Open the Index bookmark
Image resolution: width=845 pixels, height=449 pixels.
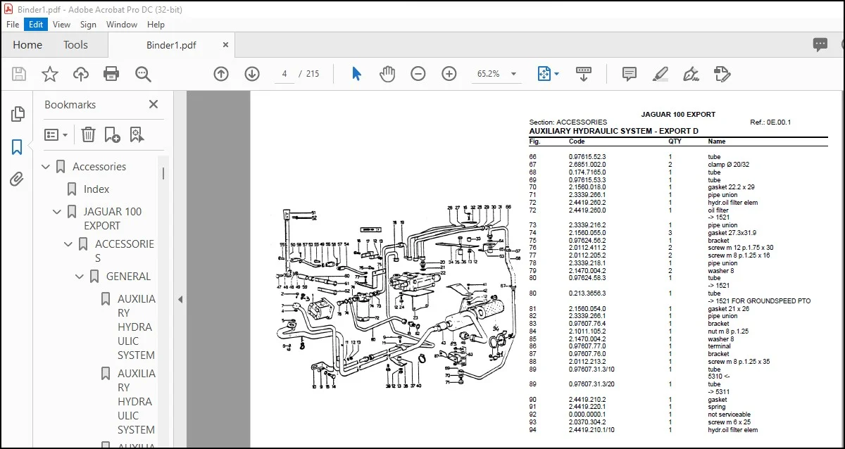[x=96, y=189]
